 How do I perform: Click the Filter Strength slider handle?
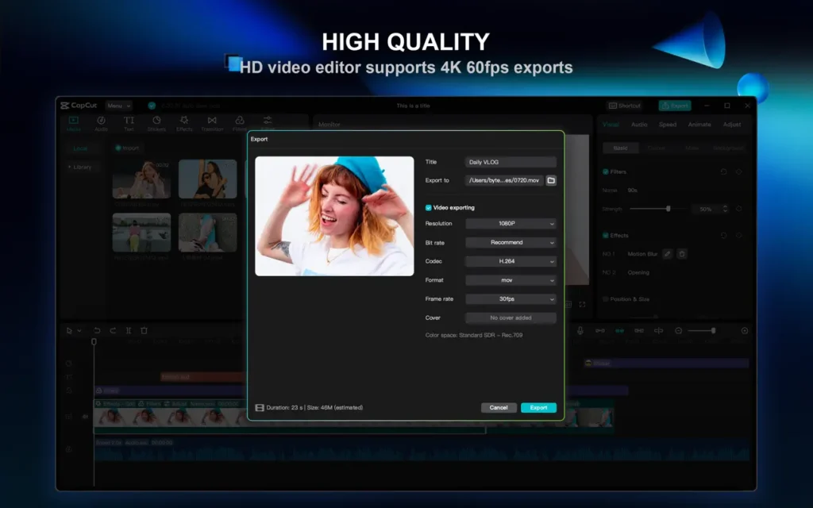click(669, 209)
